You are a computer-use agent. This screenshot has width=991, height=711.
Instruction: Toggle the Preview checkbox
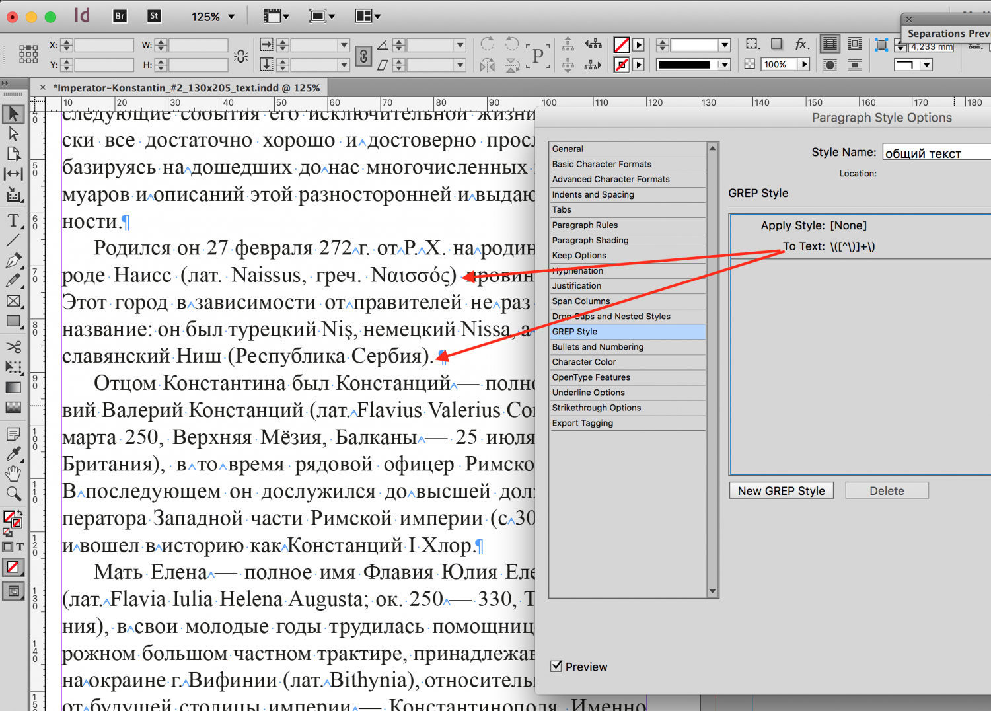tap(556, 666)
